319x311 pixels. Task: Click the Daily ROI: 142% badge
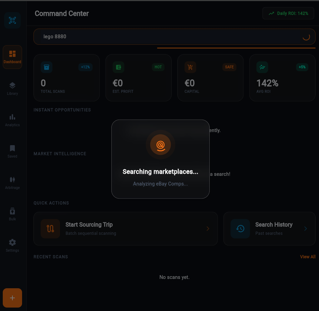[x=288, y=13]
